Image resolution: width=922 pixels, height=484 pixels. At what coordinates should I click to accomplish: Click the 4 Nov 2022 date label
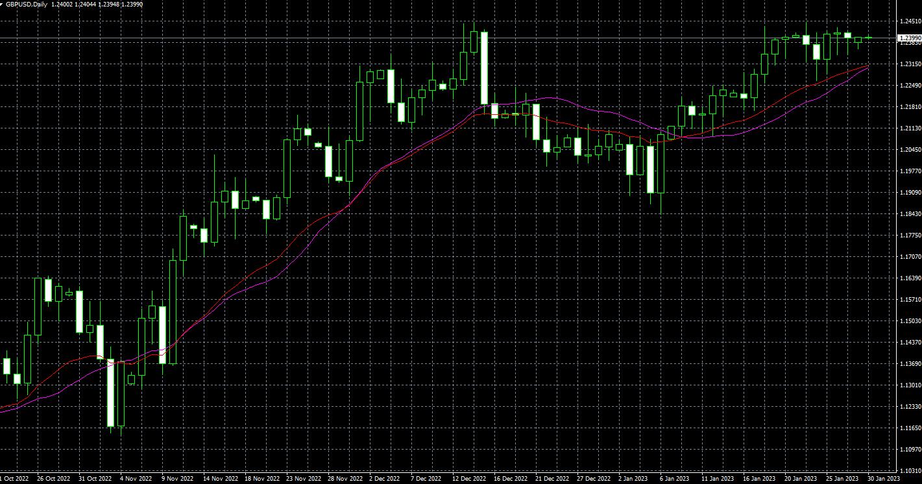pyautogui.click(x=137, y=479)
